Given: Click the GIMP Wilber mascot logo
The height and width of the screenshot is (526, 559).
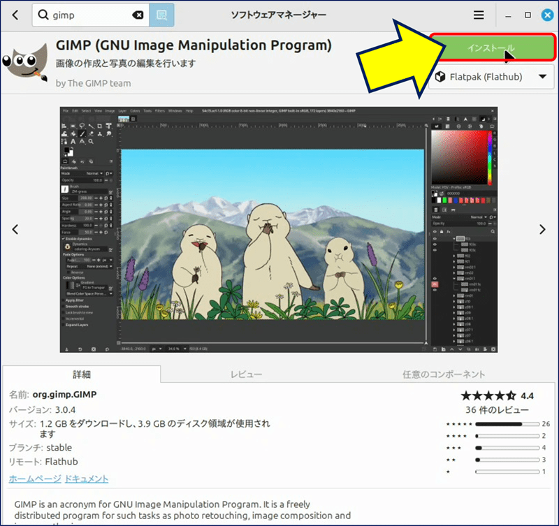Looking at the screenshot, I should 25,61.
